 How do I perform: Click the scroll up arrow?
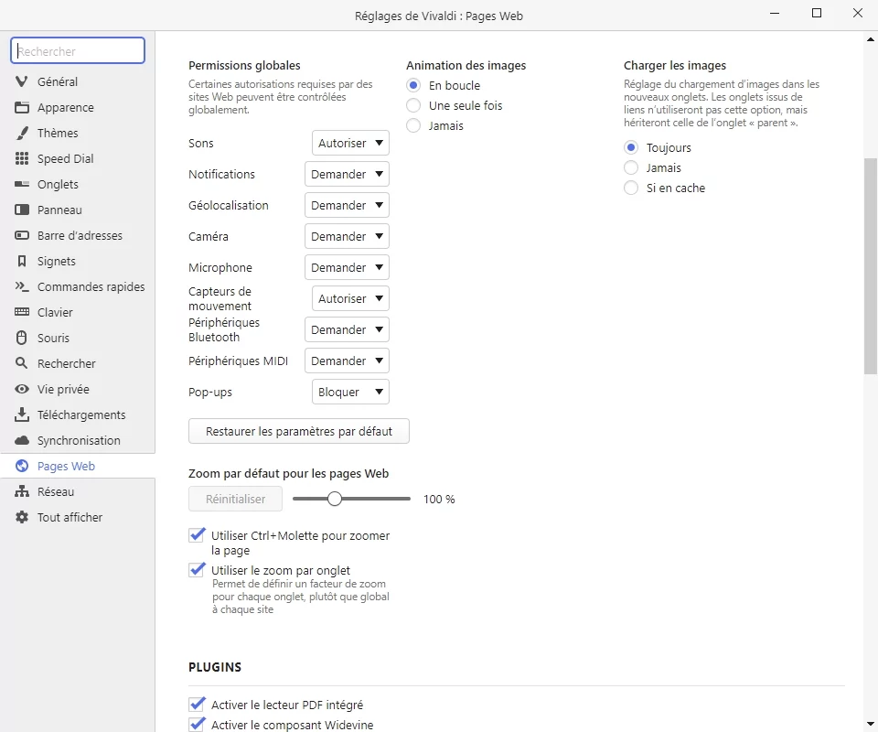click(870, 39)
